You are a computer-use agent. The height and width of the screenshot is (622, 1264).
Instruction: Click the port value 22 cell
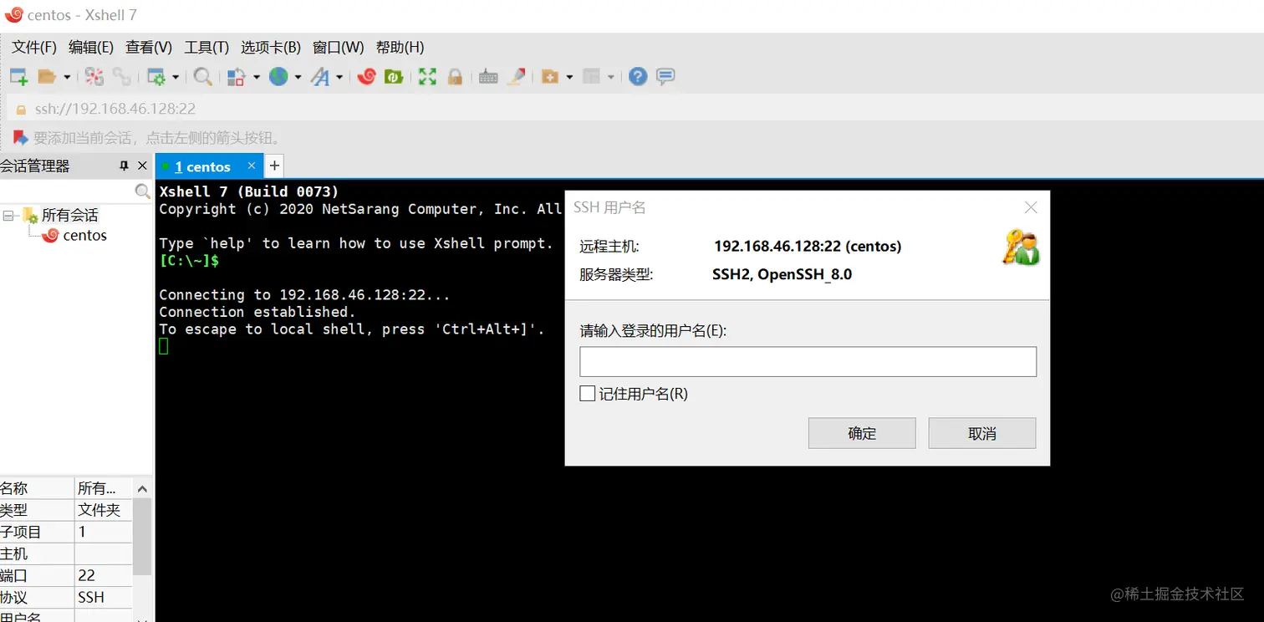(x=103, y=575)
